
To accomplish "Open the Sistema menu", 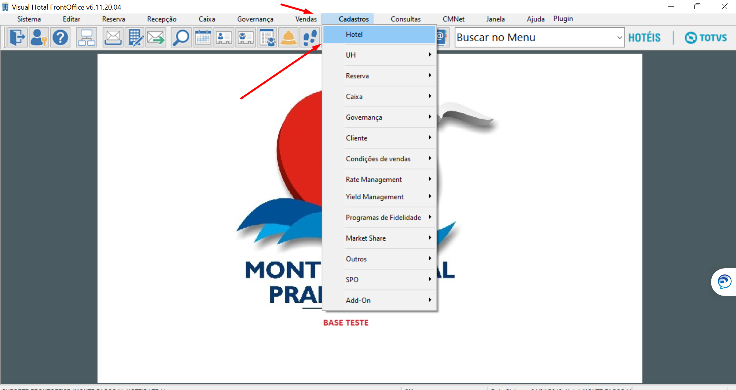I will coord(29,19).
